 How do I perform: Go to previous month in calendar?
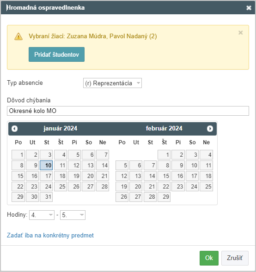[15, 129]
